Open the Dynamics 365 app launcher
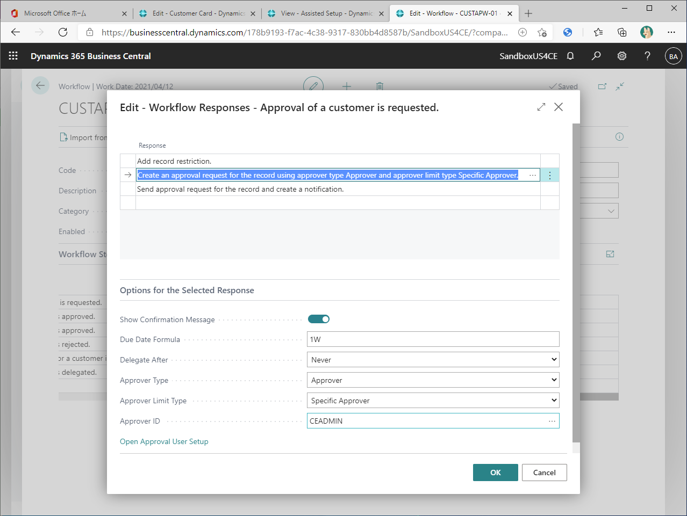The image size is (687, 516). point(13,56)
